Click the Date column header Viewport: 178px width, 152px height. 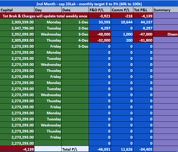pos(75,10)
